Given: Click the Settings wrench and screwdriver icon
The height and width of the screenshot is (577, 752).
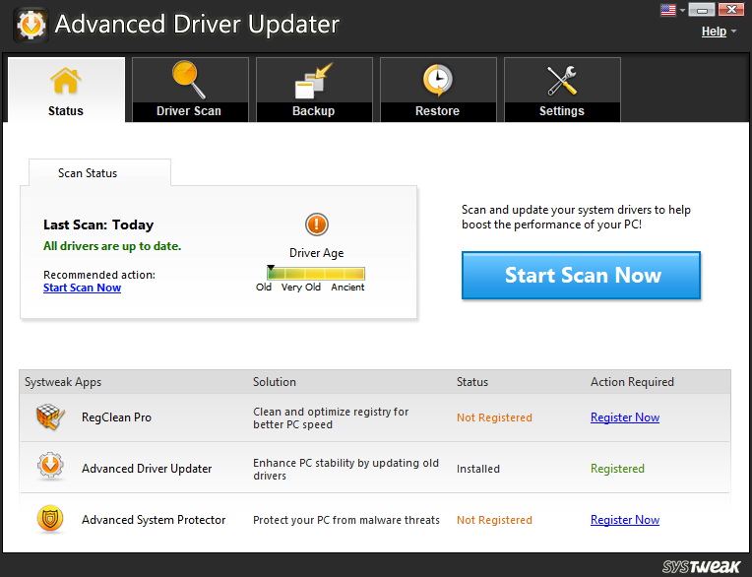Looking at the screenshot, I should coord(562,81).
